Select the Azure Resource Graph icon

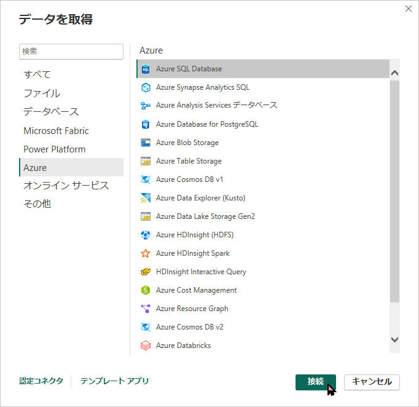pos(146,309)
